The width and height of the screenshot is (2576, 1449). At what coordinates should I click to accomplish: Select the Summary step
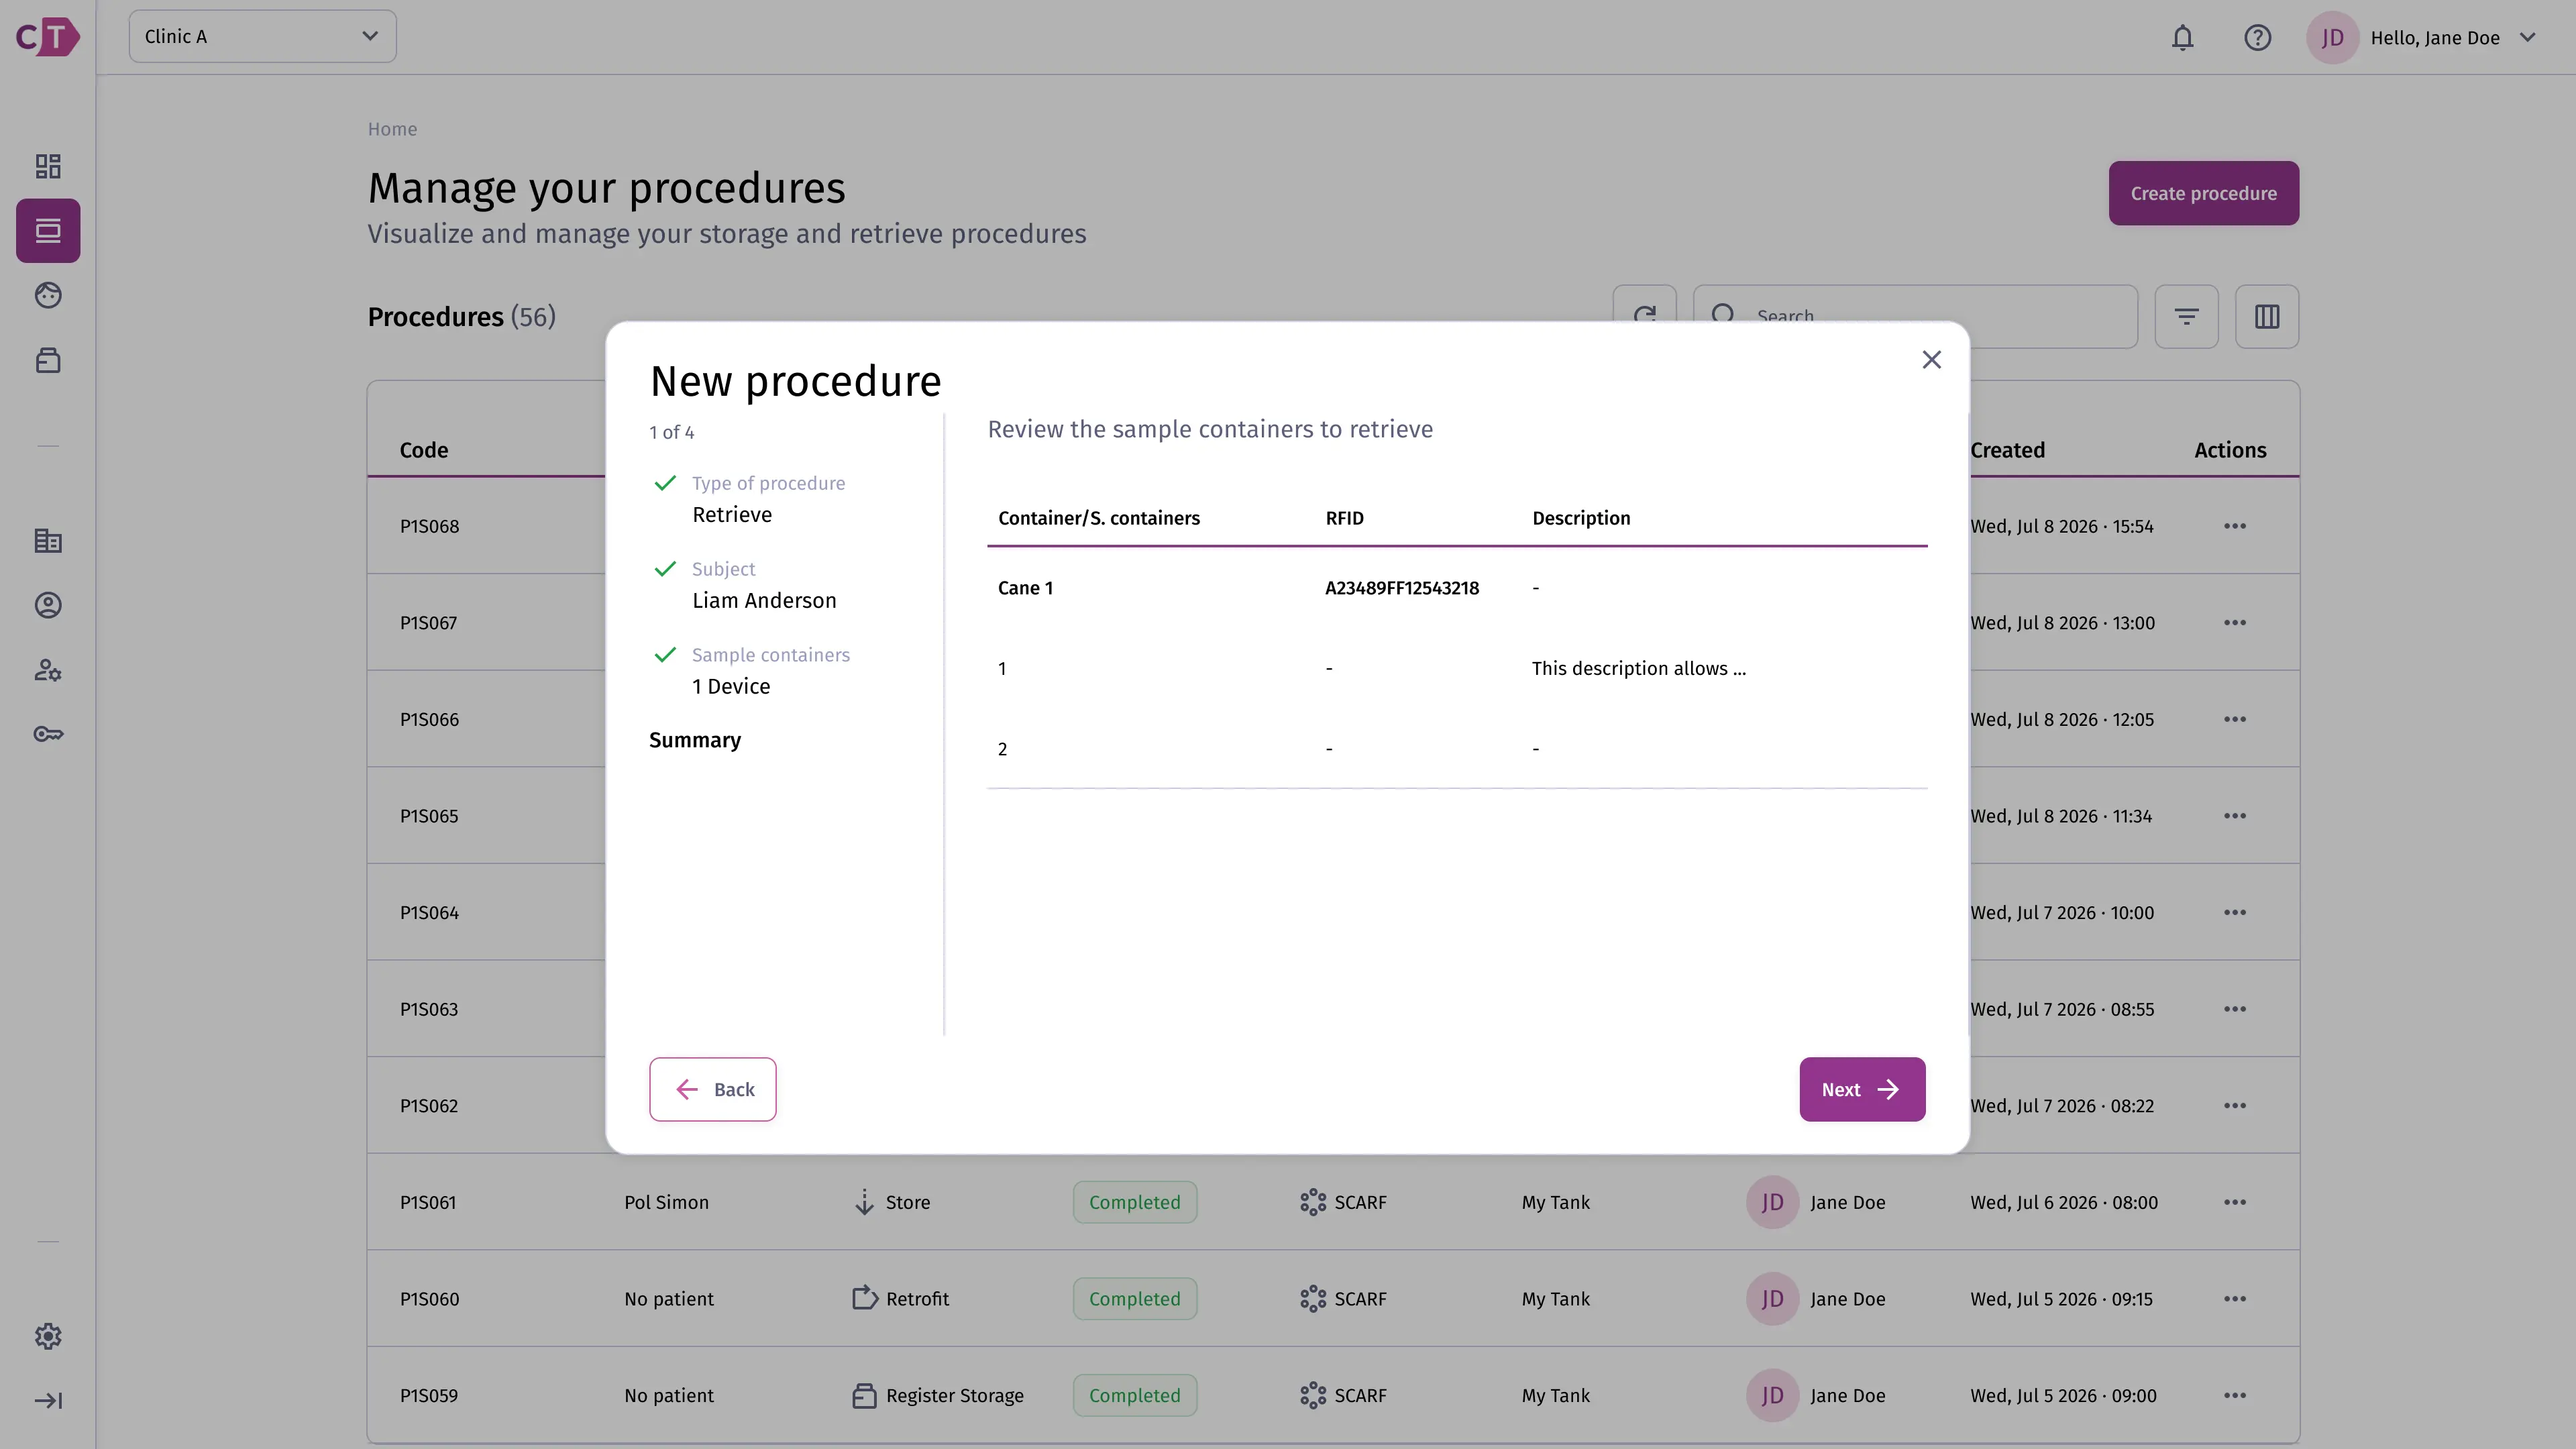click(695, 740)
